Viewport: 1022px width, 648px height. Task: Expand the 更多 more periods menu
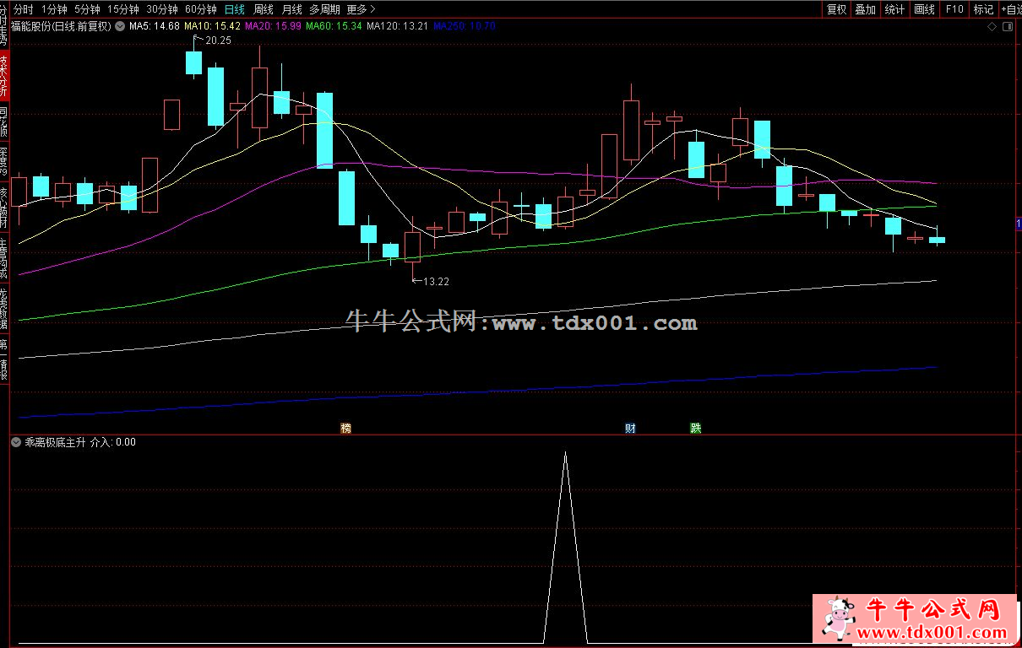(x=362, y=9)
